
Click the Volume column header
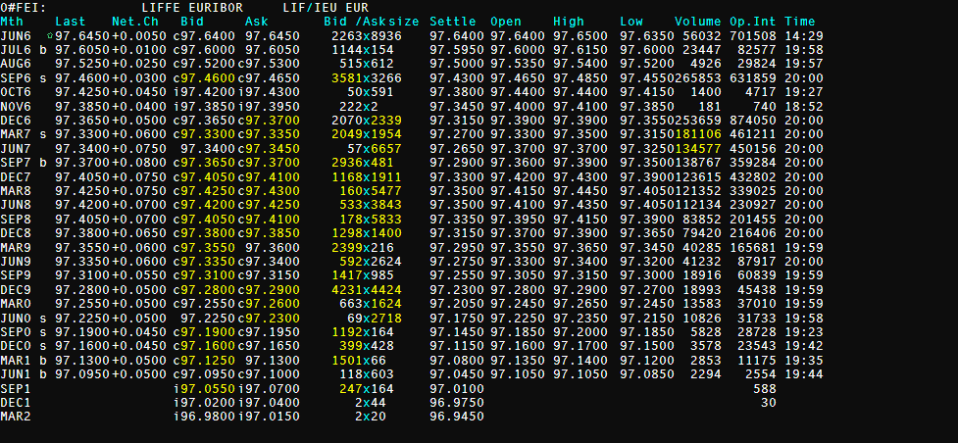[698, 22]
